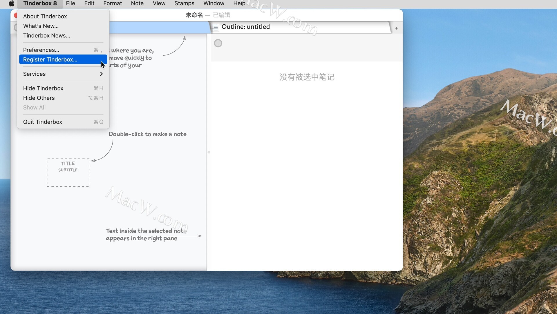Open the Stamps menu
557x314 pixels.
(184, 3)
